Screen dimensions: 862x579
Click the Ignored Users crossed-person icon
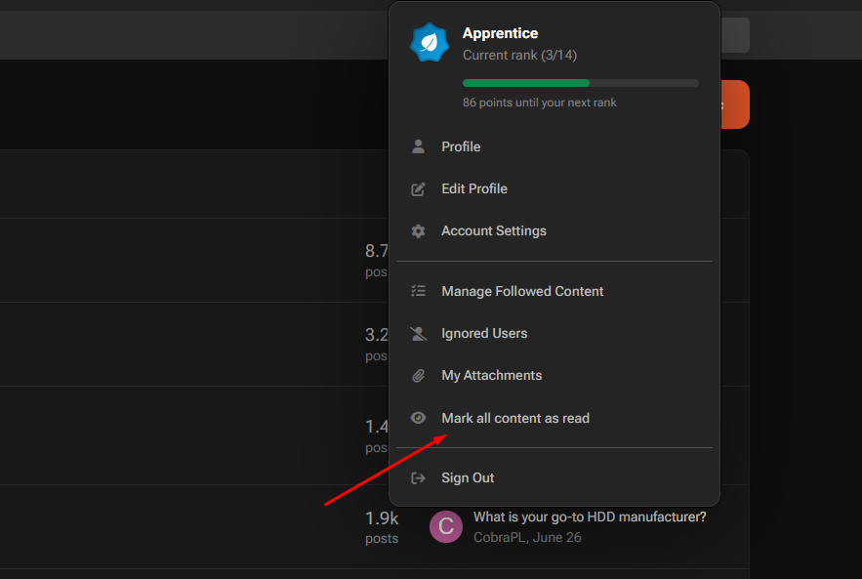point(419,333)
